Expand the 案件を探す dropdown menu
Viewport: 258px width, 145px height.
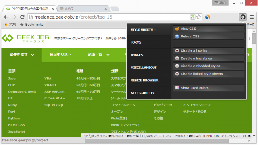21,55
